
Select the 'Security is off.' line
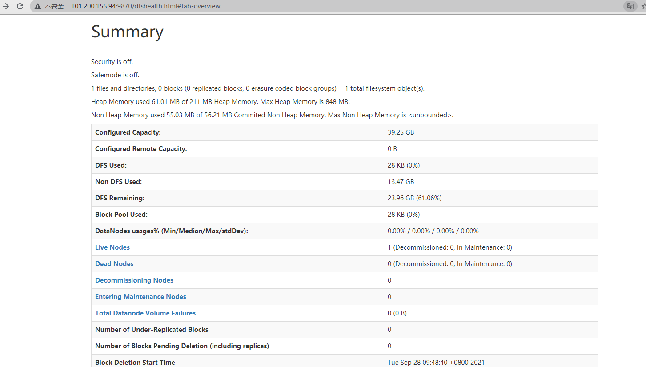tap(112, 62)
